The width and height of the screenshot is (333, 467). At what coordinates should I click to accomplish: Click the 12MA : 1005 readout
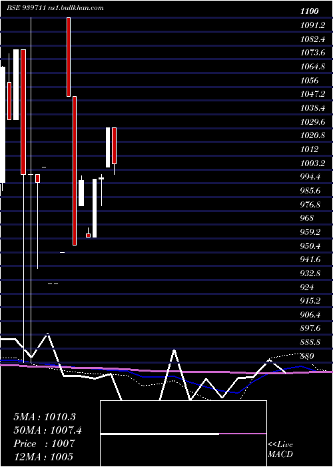pos(43,457)
